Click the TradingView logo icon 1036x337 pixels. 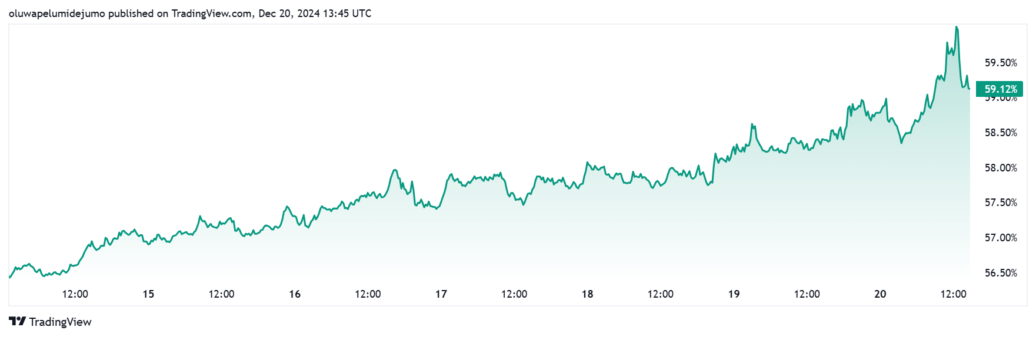click(x=17, y=321)
